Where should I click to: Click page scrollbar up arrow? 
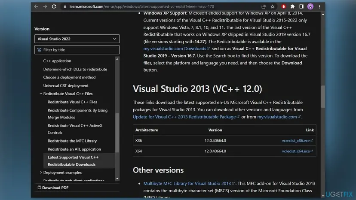tap(323, 14)
